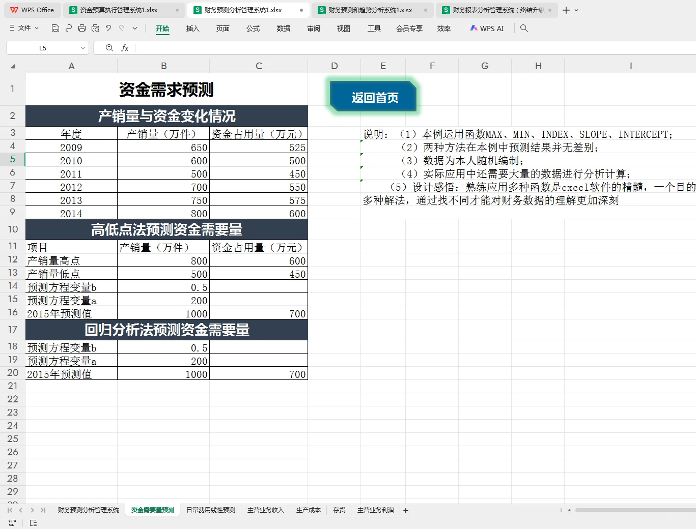The width and height of the screenshot is (696, 529).
Task: Click the next sheet arrow
Action: [32, 510]
